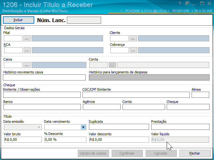Focus the Núm. Lanc. field
214x160 pixels.
[84, 20]
